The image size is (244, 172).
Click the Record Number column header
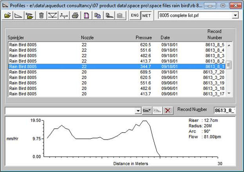[215, 34]
